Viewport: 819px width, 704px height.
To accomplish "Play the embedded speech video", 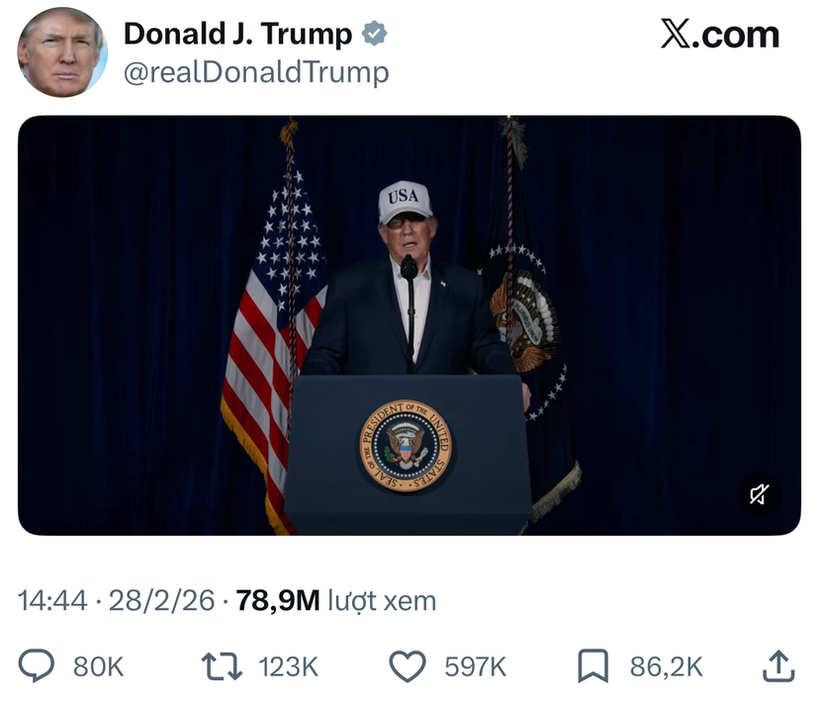I will pyautogui.click(x=409, y=325).
